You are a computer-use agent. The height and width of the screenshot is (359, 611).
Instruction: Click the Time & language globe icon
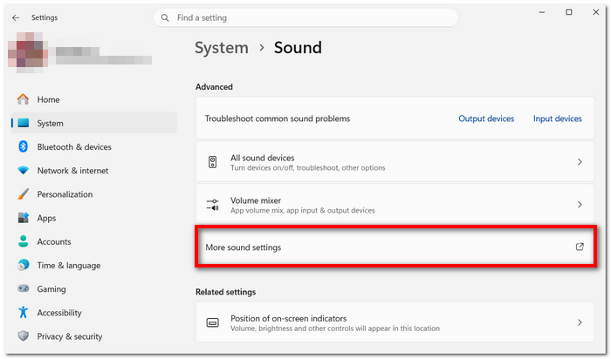tap(23, 265)
